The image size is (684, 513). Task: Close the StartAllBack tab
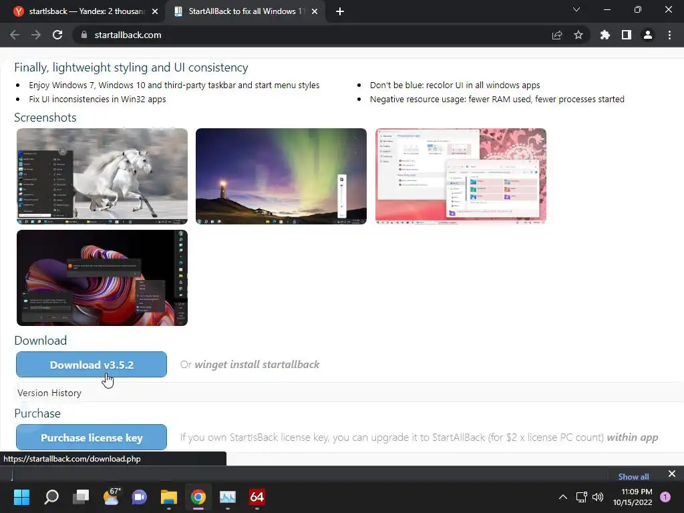pyautogui.click(x=315, y=11)
